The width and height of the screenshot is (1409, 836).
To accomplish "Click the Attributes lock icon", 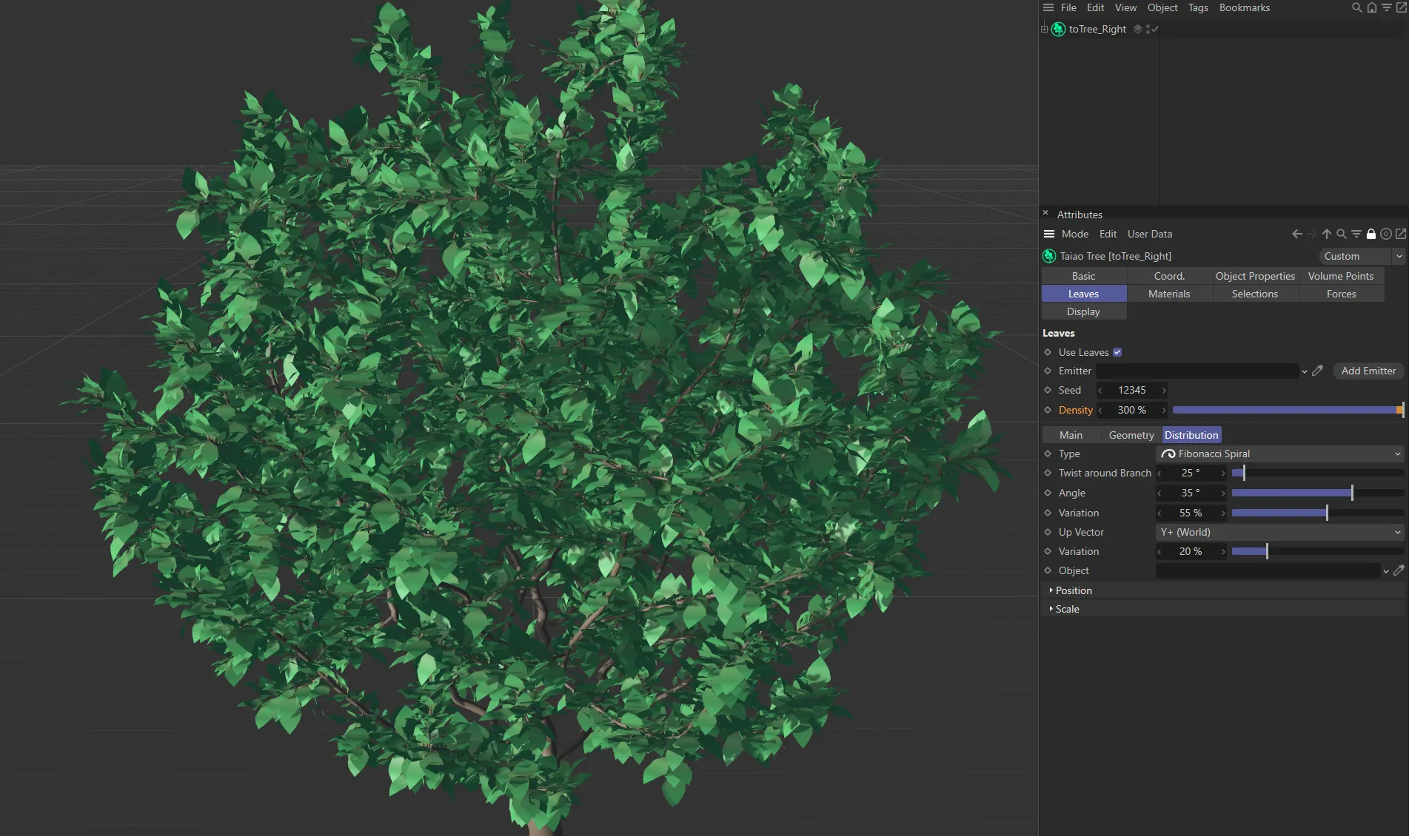I will click(x=1370, y=234).
